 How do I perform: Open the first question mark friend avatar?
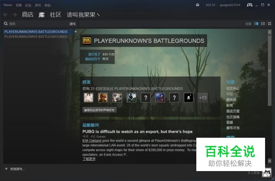(x=145, y=98)
